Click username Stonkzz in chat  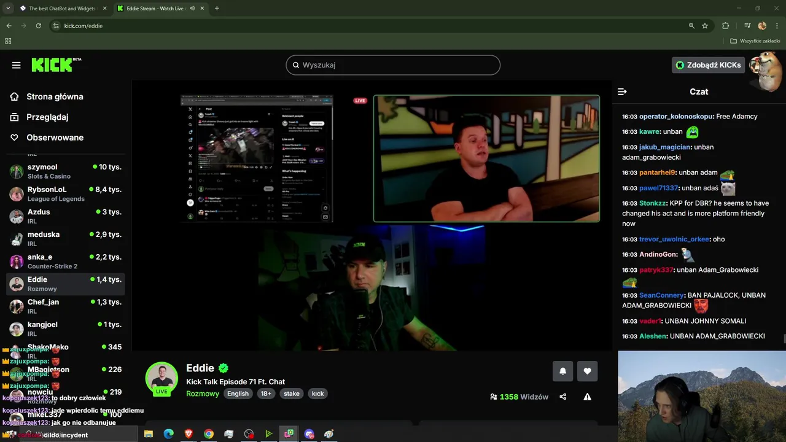(x=653, y=203)
